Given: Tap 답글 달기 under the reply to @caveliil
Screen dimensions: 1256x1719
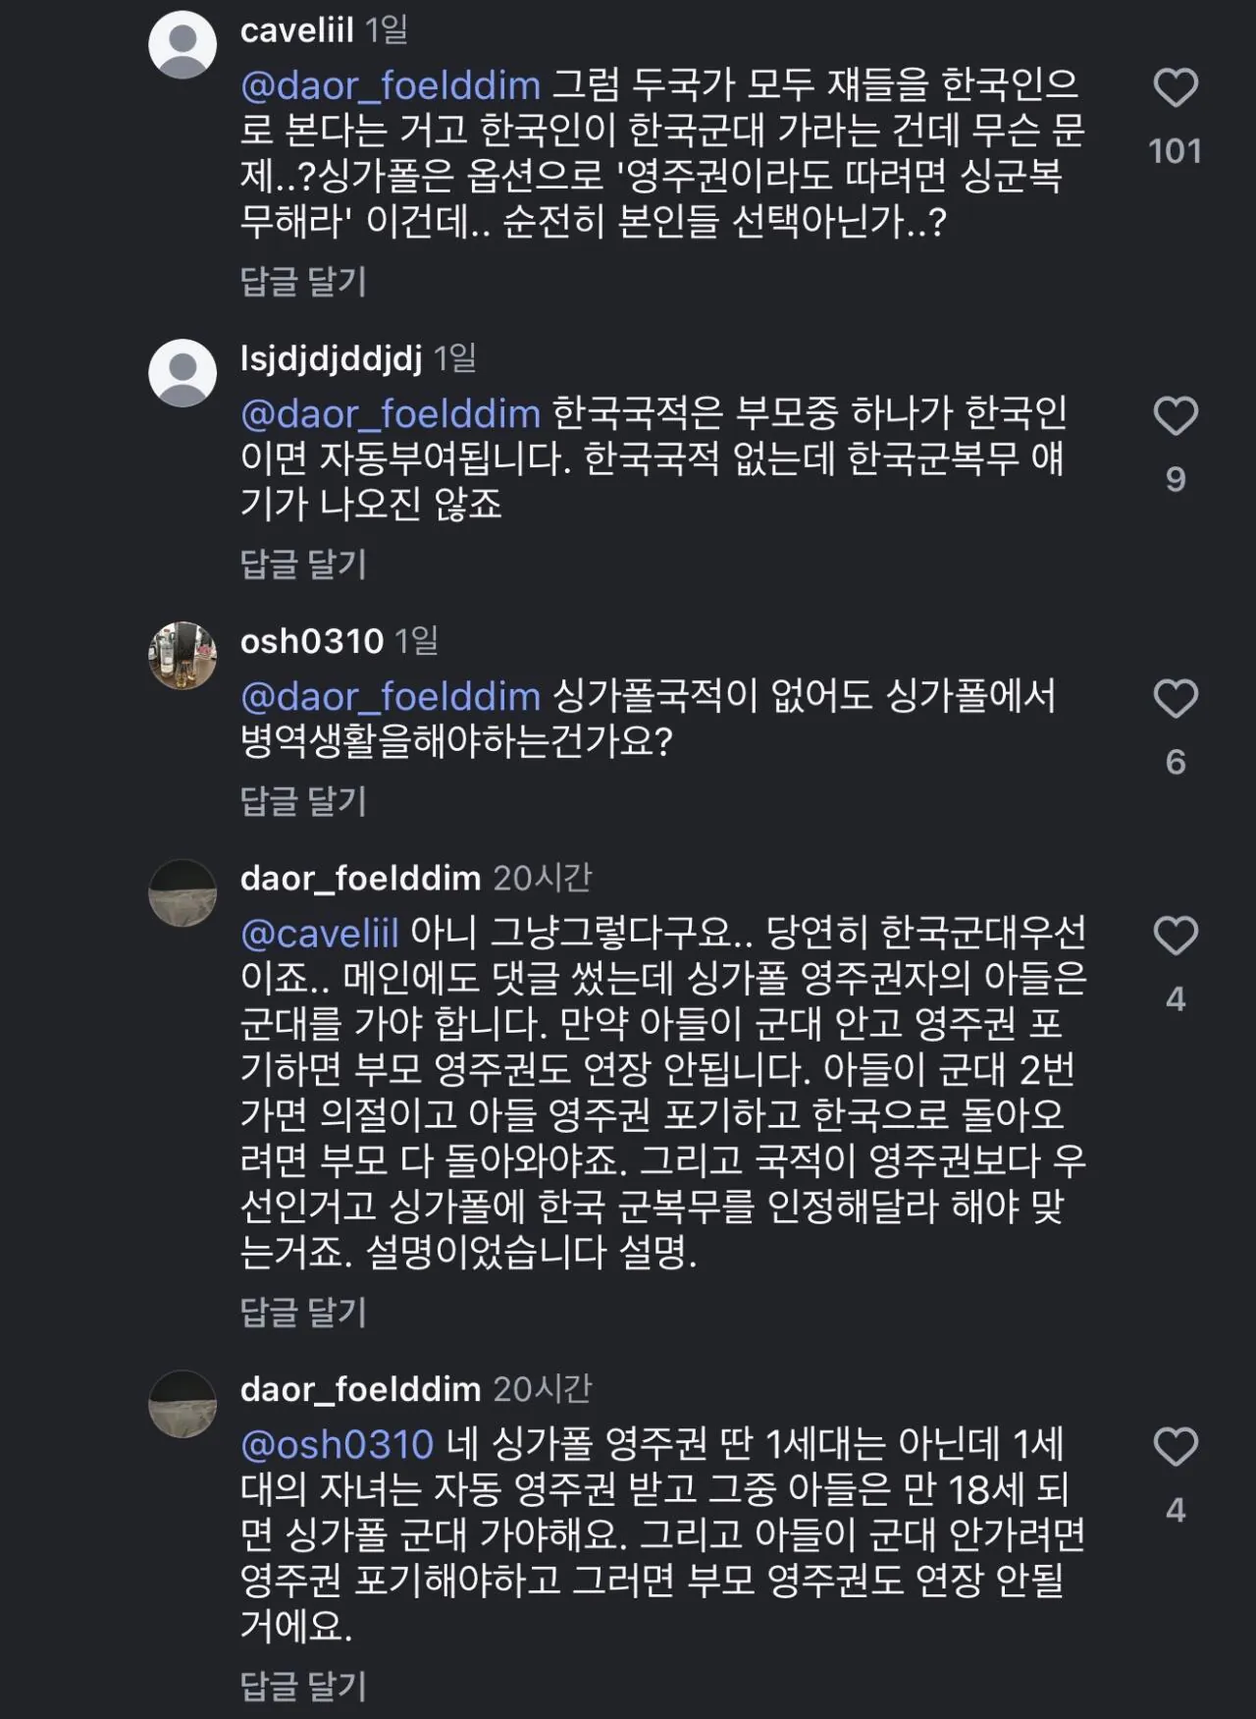Looking at the screenshot, I should [x=303, y=1312].
